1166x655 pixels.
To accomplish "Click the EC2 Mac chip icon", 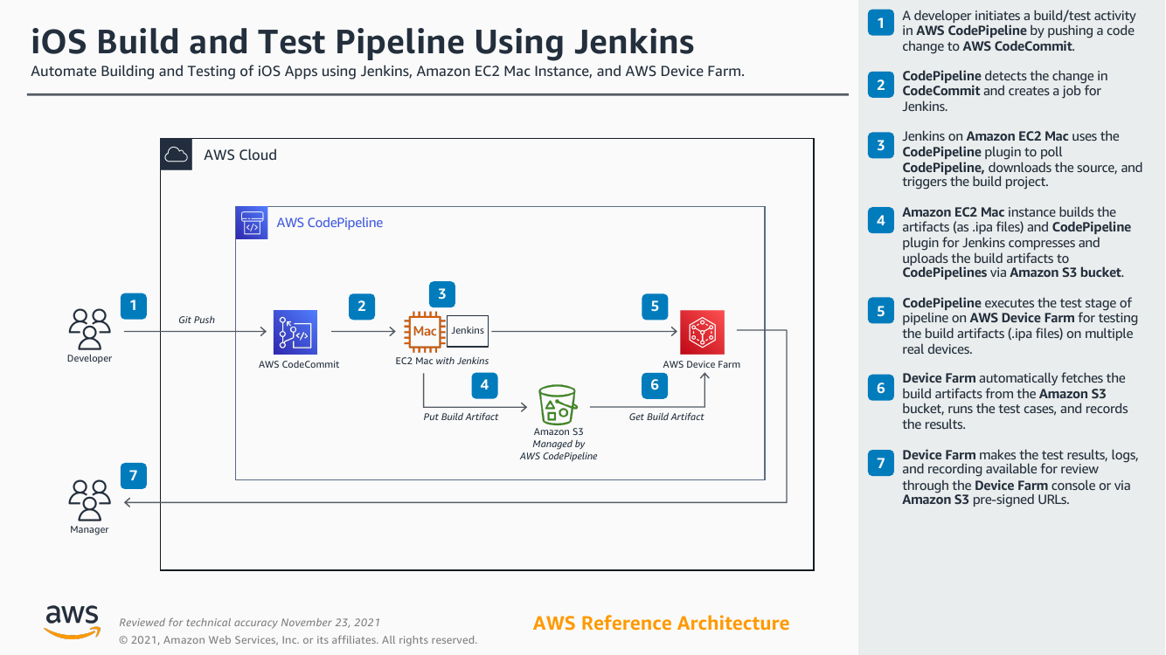I will pyautogui.click(x=425, y=332).
